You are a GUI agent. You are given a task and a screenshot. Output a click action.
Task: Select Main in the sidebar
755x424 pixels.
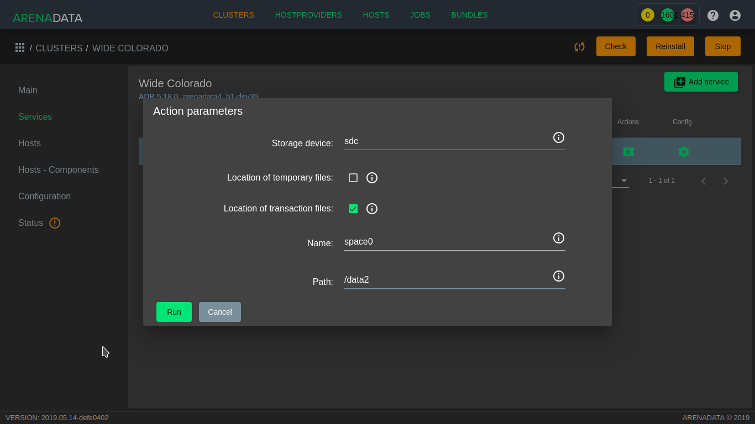coord(28,91)
